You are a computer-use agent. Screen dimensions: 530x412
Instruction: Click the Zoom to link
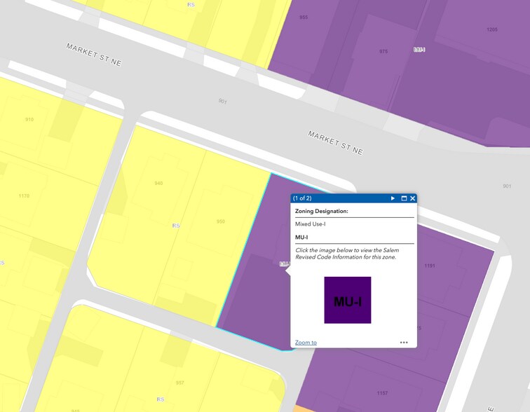(x=306, y=343)
